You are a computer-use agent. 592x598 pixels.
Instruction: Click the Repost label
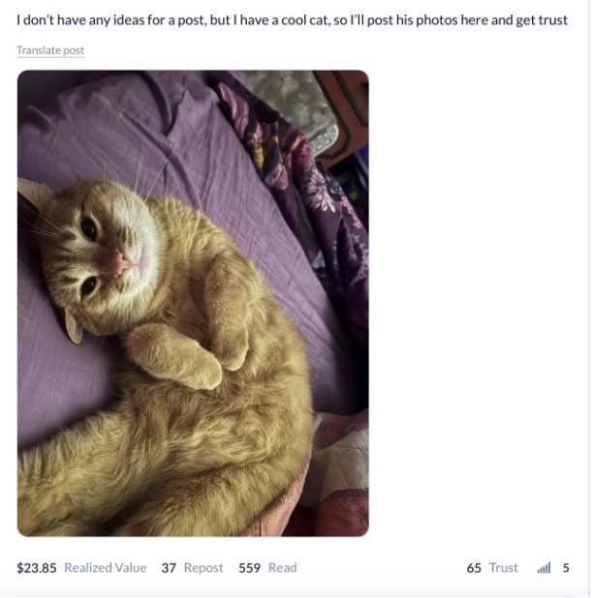[203, 568]
